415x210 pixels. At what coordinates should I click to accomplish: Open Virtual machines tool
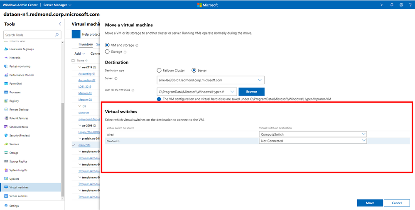click(x=30, y=187)
